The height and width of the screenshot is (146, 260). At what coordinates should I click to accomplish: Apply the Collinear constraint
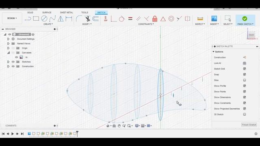179,19
